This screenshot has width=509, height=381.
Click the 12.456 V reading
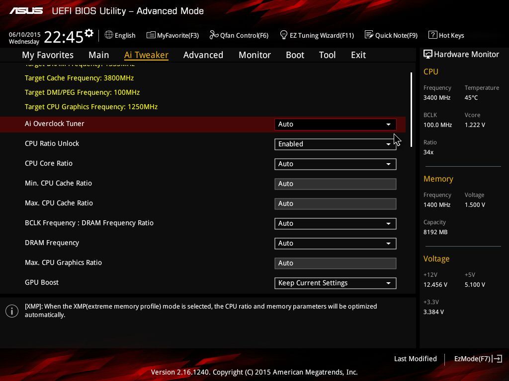point(435,284)
